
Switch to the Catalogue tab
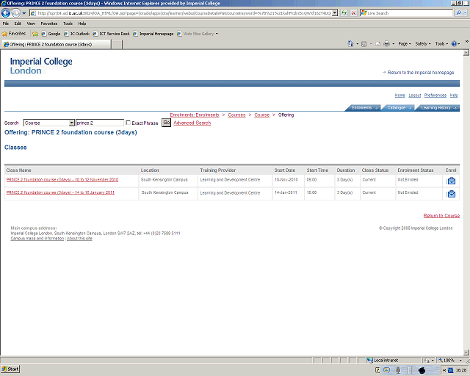coord(399,108)
